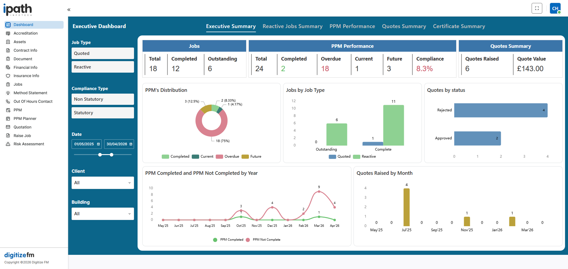Viewport: 568px width, 269px height.
Task: Click the start date field 01/05/2025
Action: (87, 144)
